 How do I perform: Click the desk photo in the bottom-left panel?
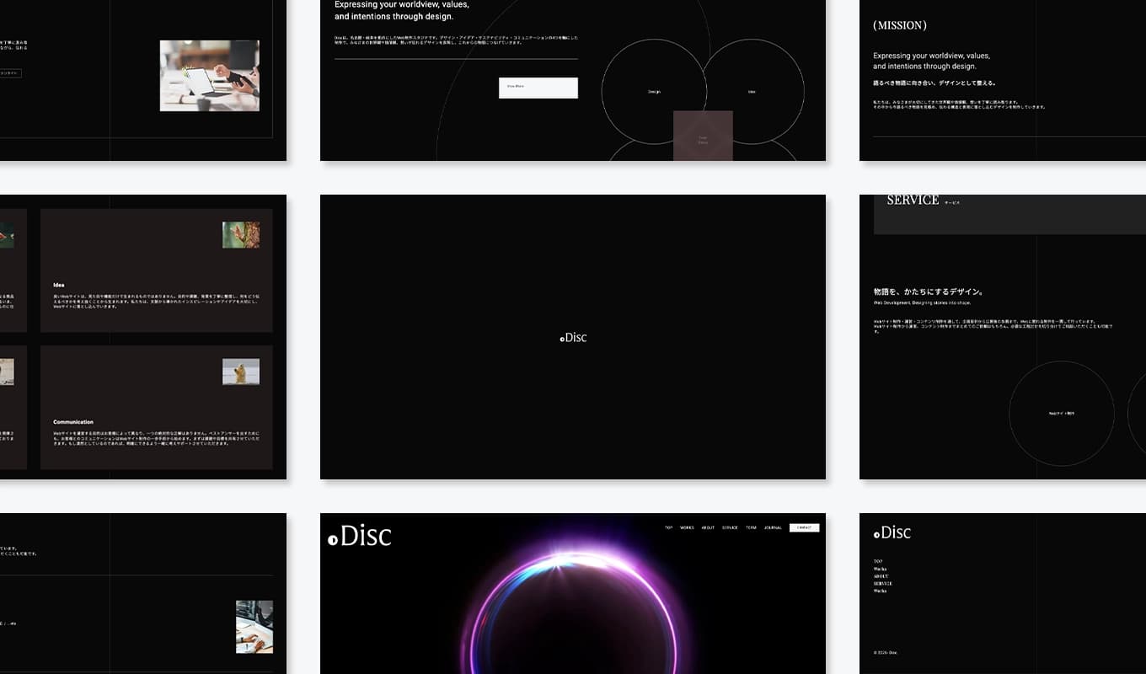pos(254,626)
